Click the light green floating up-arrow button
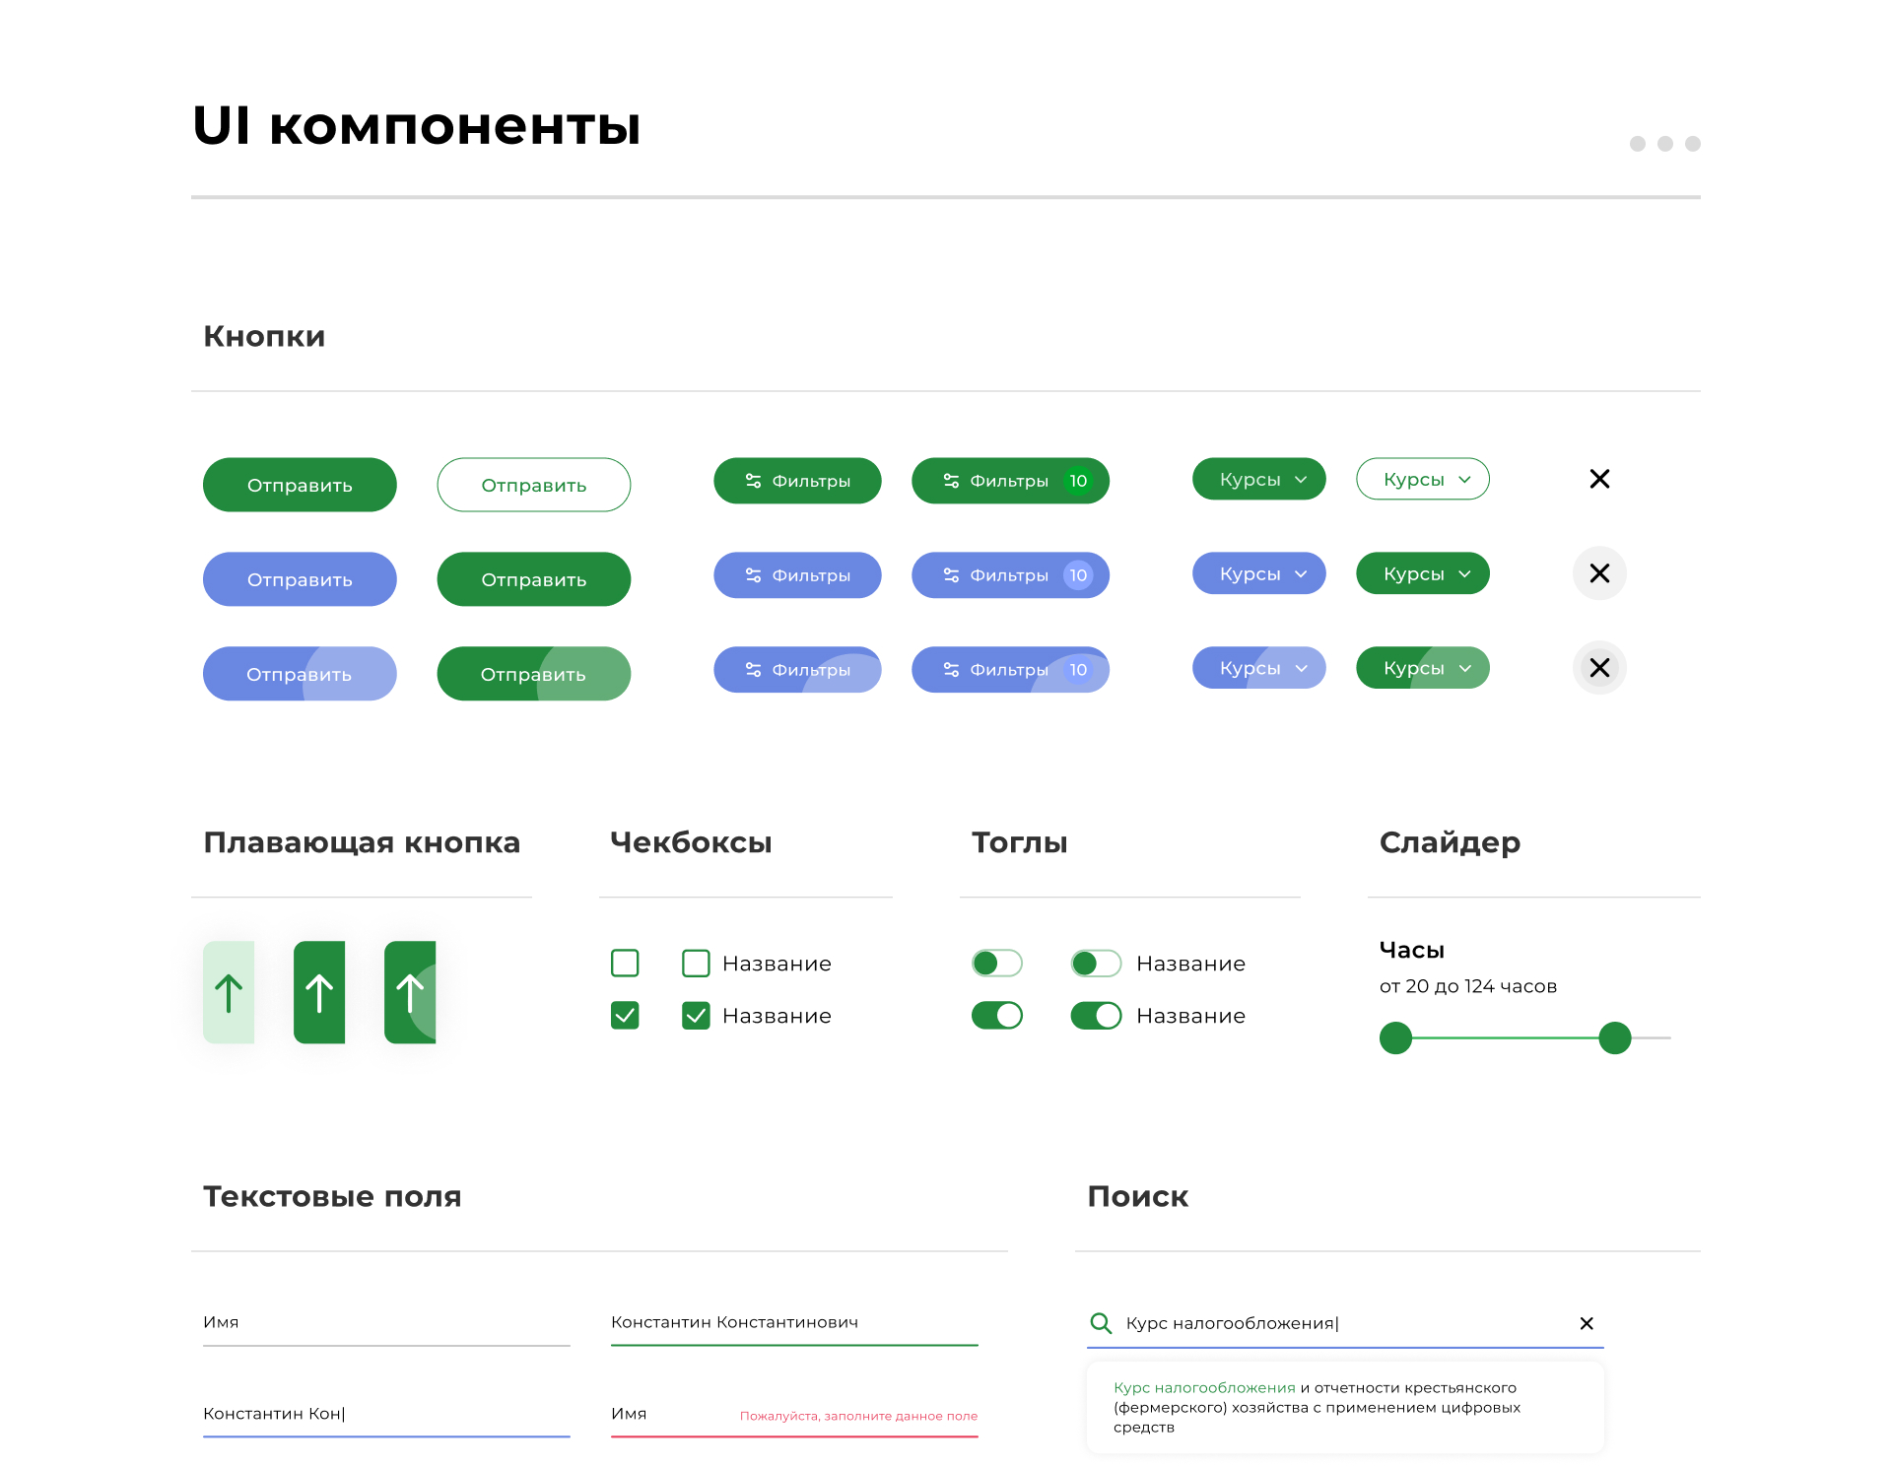Viewport: 1892px width, 1468px height. pyautogui.click(x=229, y=992)
